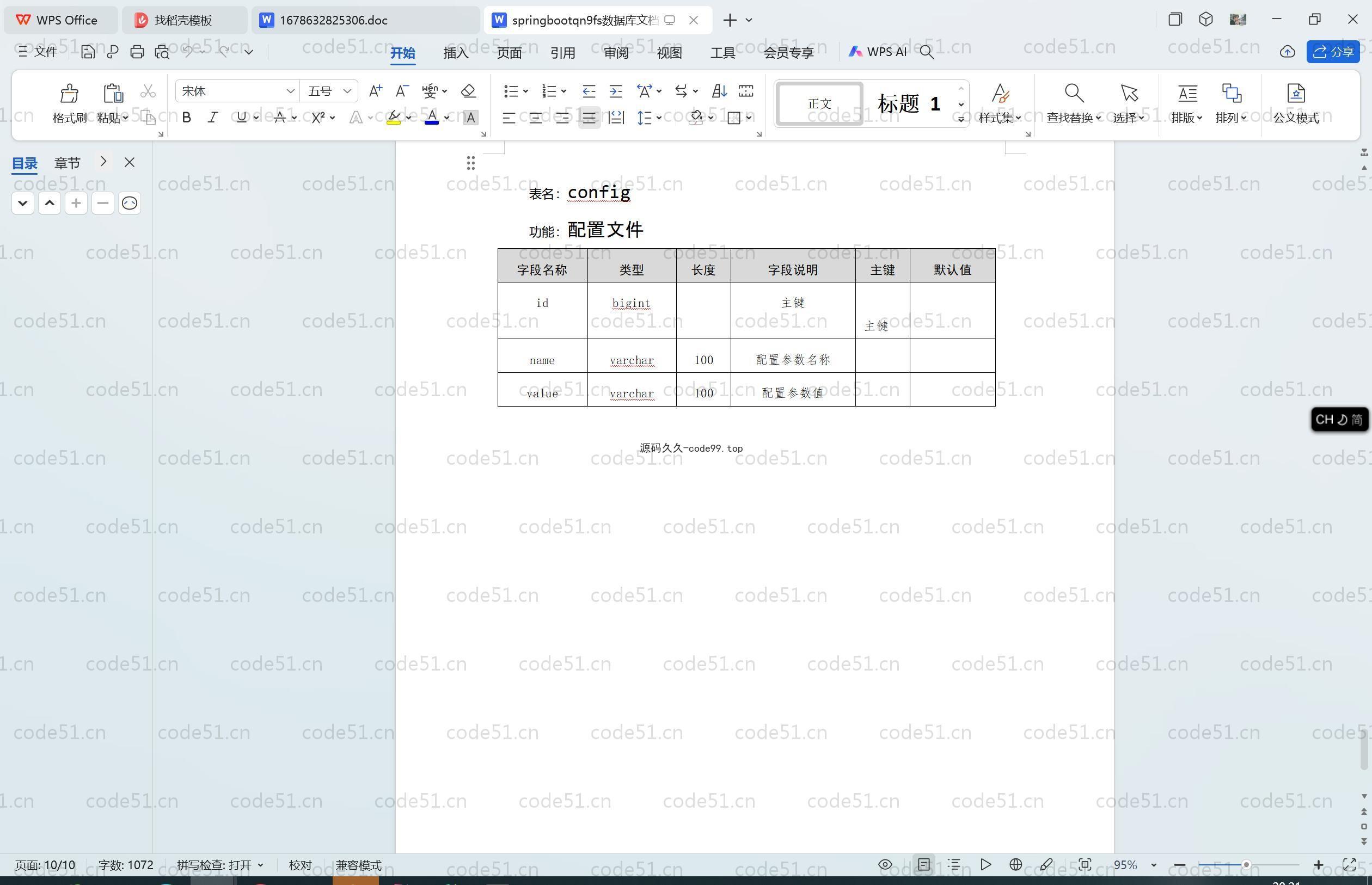Expand the styles gallery more arrow
1372x885 pixels.
(x=961, y=119)
